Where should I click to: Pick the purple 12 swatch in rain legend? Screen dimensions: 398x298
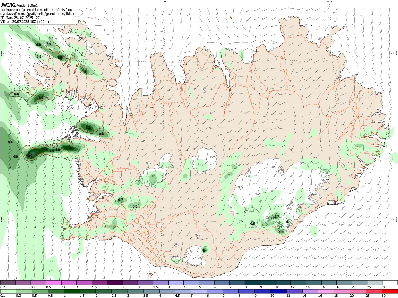294,291
